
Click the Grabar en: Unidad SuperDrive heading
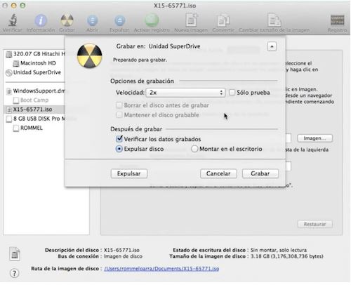point(158,46)
